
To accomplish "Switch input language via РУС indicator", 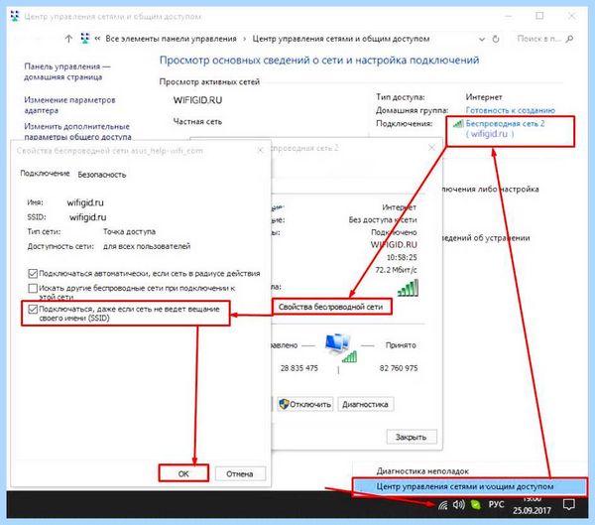I will [x=496, y=504].
